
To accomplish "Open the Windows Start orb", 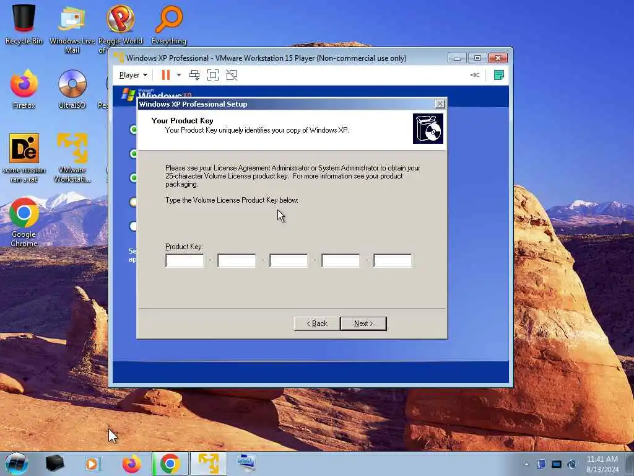I will tap(17, 464).
